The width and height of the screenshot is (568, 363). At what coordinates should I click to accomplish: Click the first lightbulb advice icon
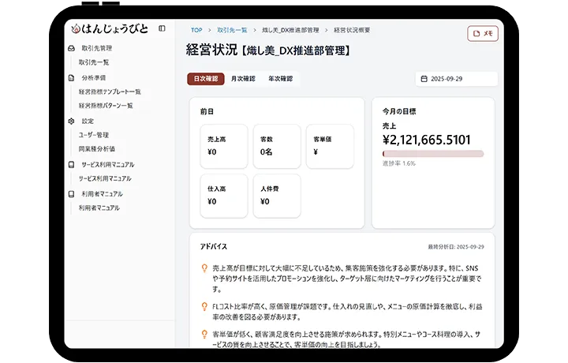[x=205, y=268]
